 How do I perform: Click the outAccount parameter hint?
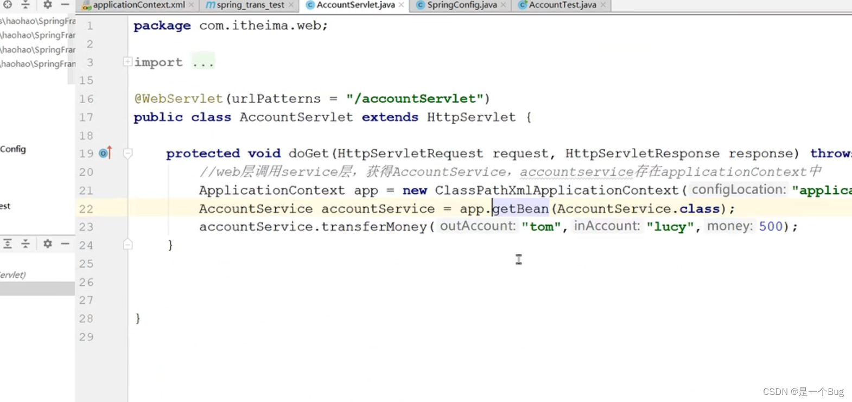click(x=478, y=226)
